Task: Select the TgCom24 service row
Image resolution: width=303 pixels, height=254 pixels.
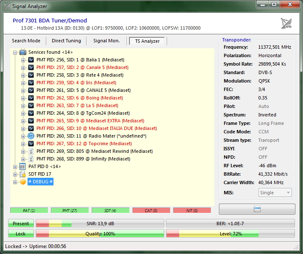Action: [x=83, y=113]
